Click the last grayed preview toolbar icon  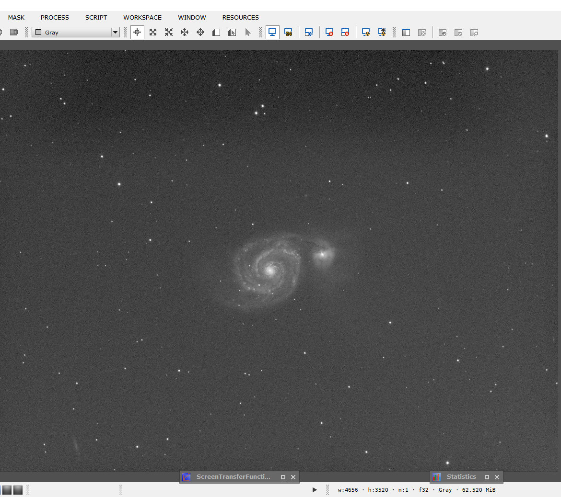coord(474,33)
